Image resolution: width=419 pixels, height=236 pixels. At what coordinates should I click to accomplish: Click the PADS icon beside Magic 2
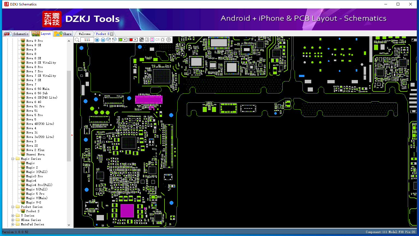coord(23,167)
